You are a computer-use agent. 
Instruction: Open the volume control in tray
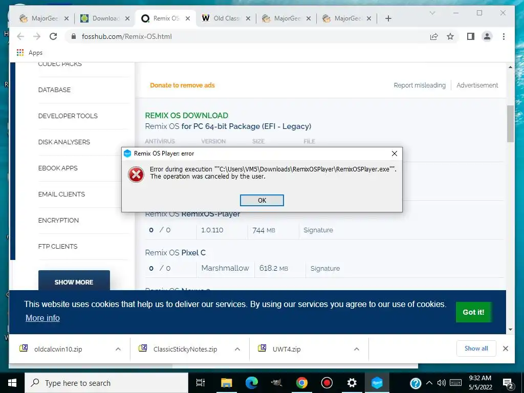(442, 383)
